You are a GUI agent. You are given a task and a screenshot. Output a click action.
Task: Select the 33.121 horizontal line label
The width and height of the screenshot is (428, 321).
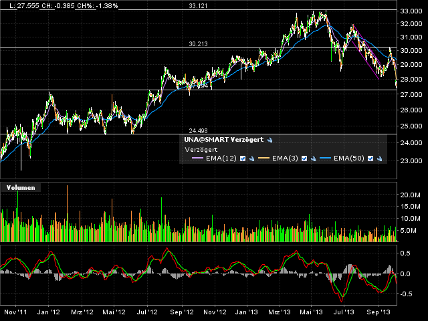point(198,6)
